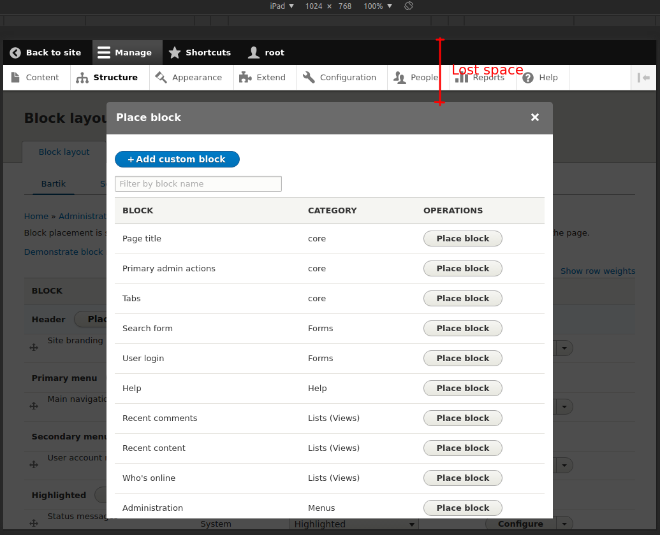The height and width of the screenshot is (535, 660).
Task: Place the Tabs block
Action: click(x=462, y=298)
